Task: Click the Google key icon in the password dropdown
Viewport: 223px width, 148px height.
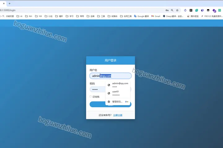Action: [127, 102]
